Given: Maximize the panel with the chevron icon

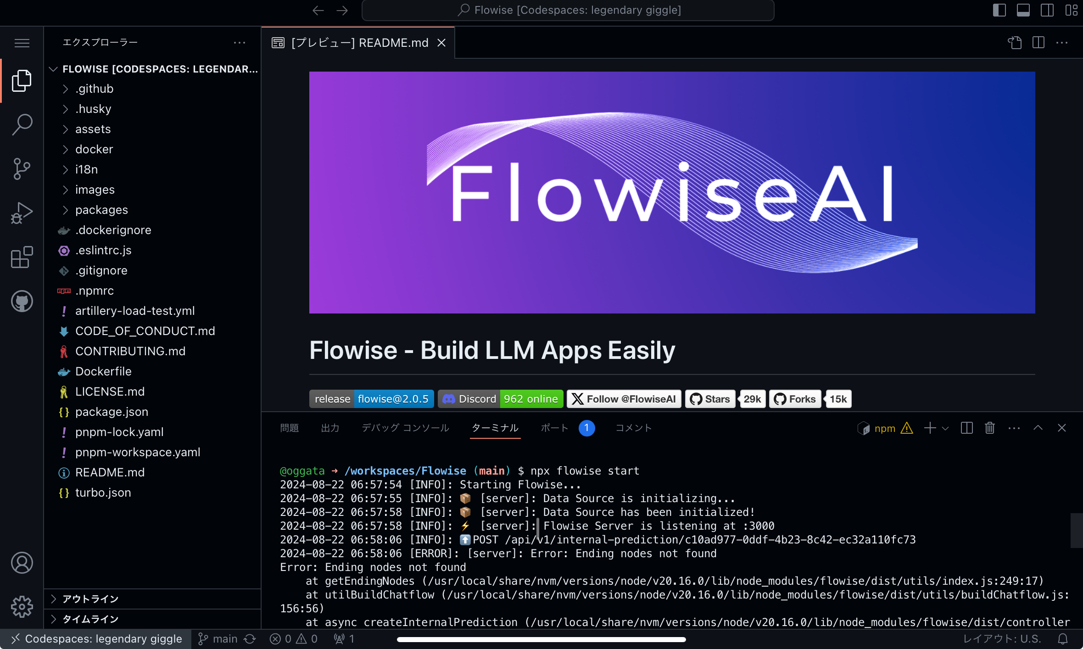Looking at the screenshot, I should (1037, 428).
